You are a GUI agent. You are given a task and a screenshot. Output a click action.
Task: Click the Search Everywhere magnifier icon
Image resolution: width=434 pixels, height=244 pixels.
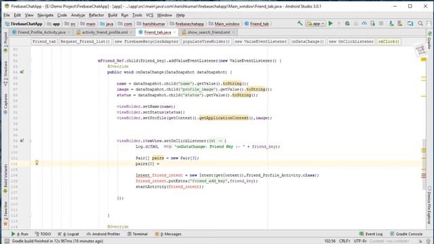pyautogui.click(x=420, y=24)
